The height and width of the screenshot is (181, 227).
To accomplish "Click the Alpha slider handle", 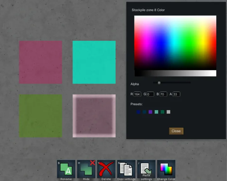I will pos(159,83).
